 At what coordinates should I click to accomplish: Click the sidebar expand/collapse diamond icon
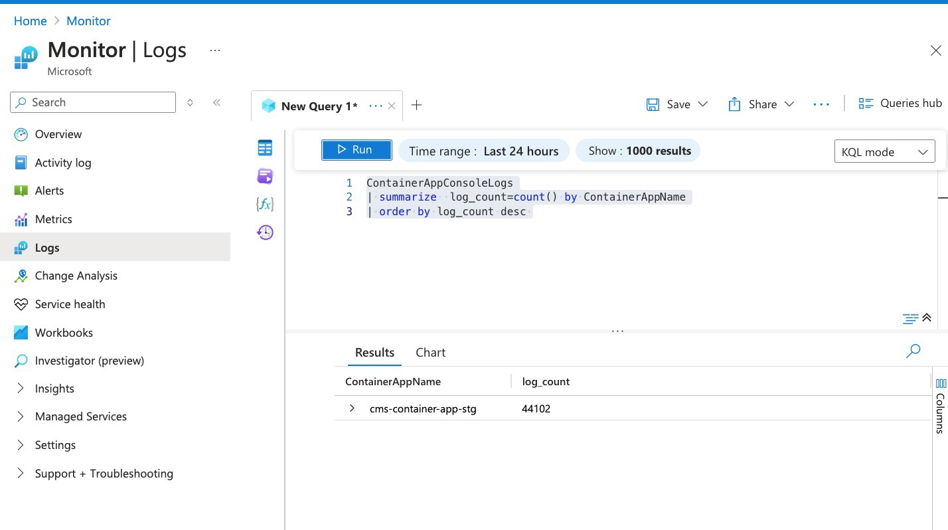[x=191, y=102]
